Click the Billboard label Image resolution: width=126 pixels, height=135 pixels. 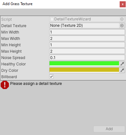coord(9,77)
